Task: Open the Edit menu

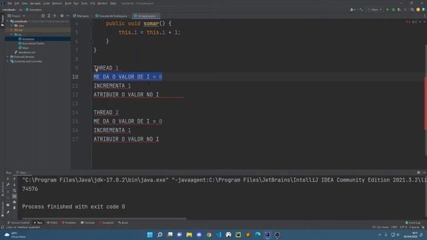Action: pyautogui.click(x=17, y=3)
